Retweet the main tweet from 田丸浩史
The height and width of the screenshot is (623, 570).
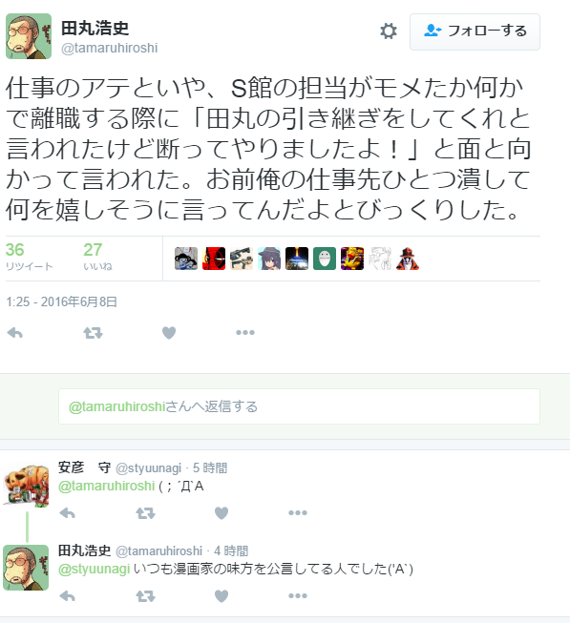93,333
